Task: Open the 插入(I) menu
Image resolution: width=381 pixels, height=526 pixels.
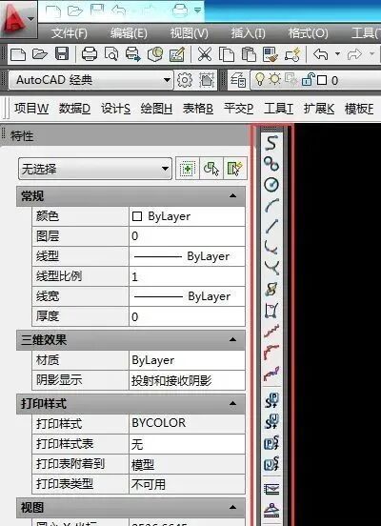Action: click(248, 33)
